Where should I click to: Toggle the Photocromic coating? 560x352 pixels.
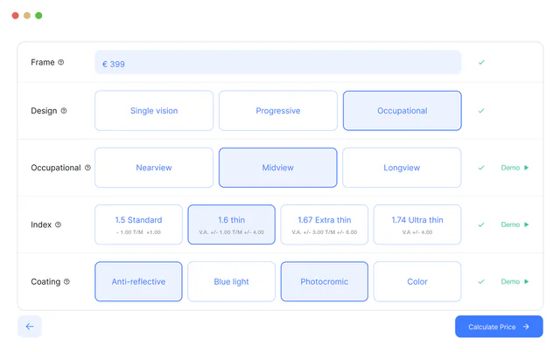click(x=325, y=282)
